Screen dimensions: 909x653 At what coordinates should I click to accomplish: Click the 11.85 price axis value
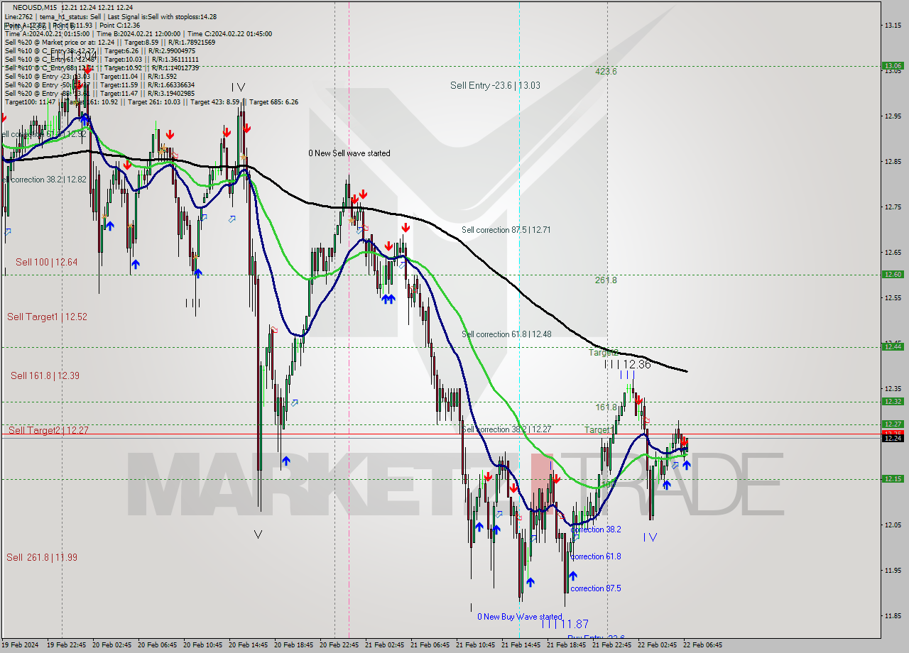893,616
